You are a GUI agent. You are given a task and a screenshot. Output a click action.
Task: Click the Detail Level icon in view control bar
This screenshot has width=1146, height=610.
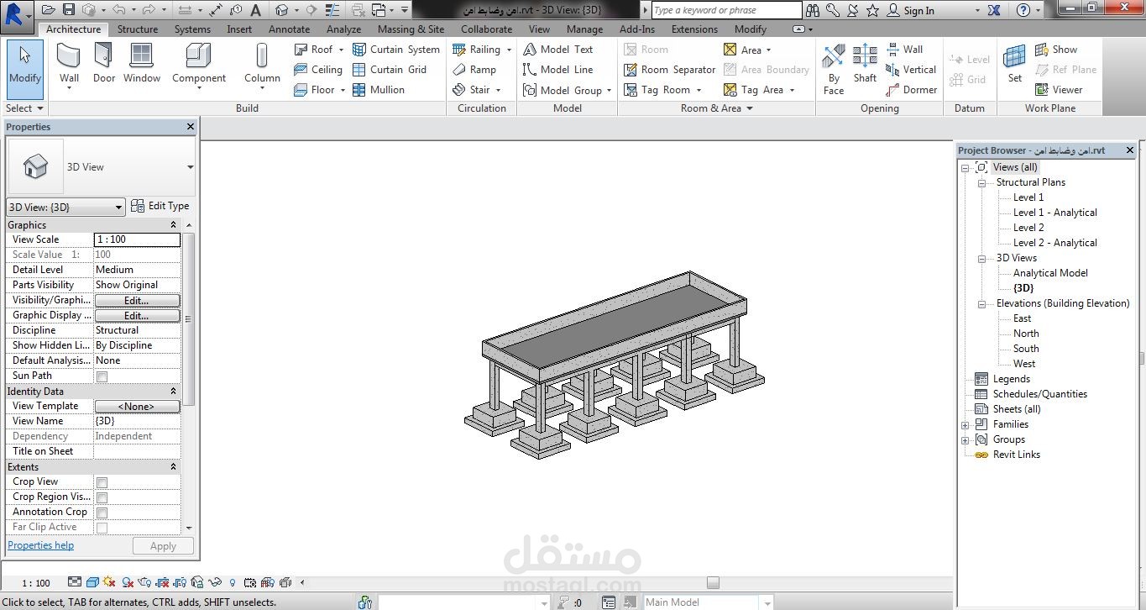point(75,582)
